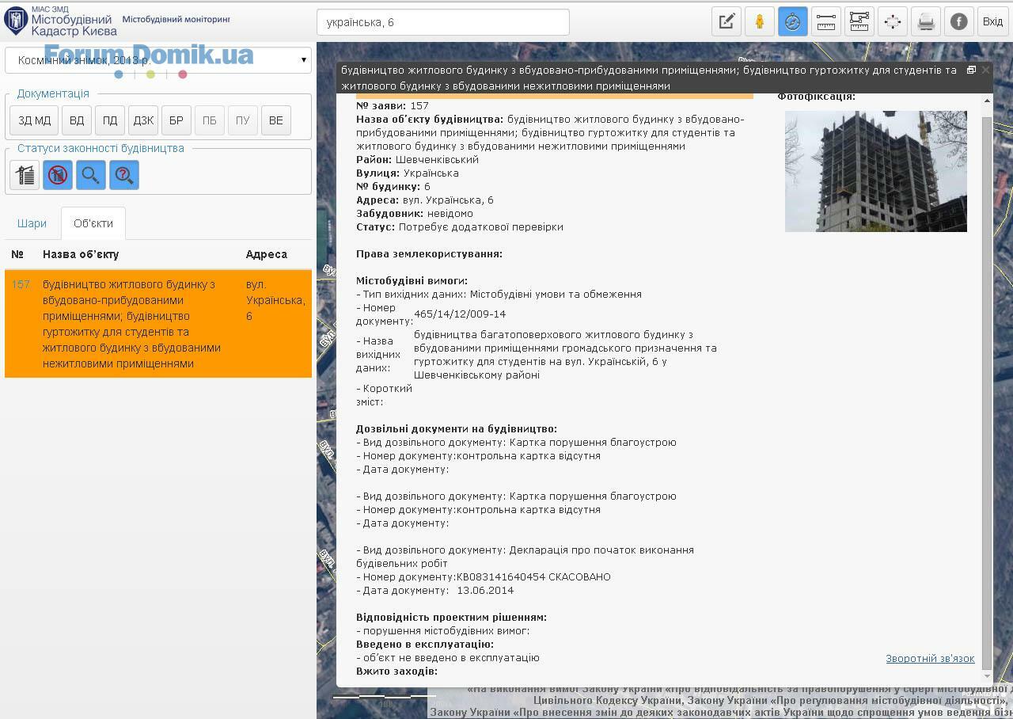Click object number 157 link
1013x719 pixels.
pyautogui.click(x=21, y=284)
